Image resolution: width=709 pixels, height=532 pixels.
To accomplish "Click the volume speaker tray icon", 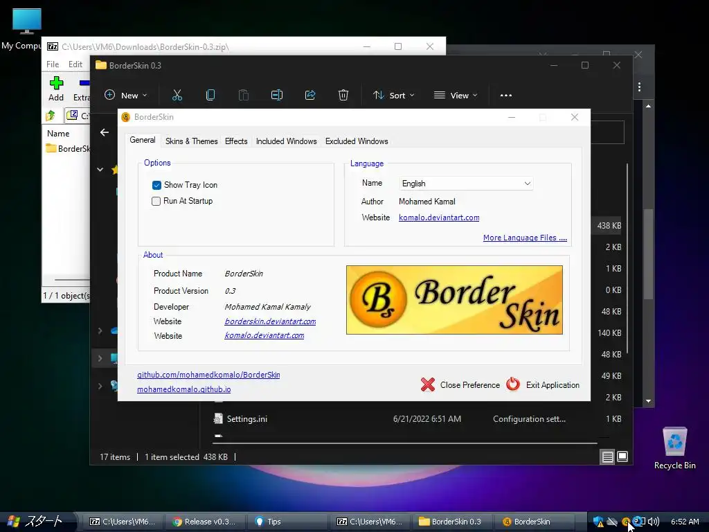I will [x=654, y=522].
